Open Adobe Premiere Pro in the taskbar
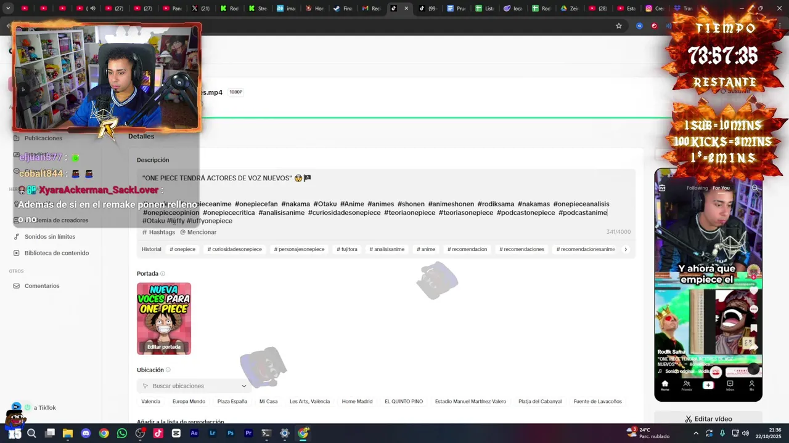789x443 pixels. [248, 433]
